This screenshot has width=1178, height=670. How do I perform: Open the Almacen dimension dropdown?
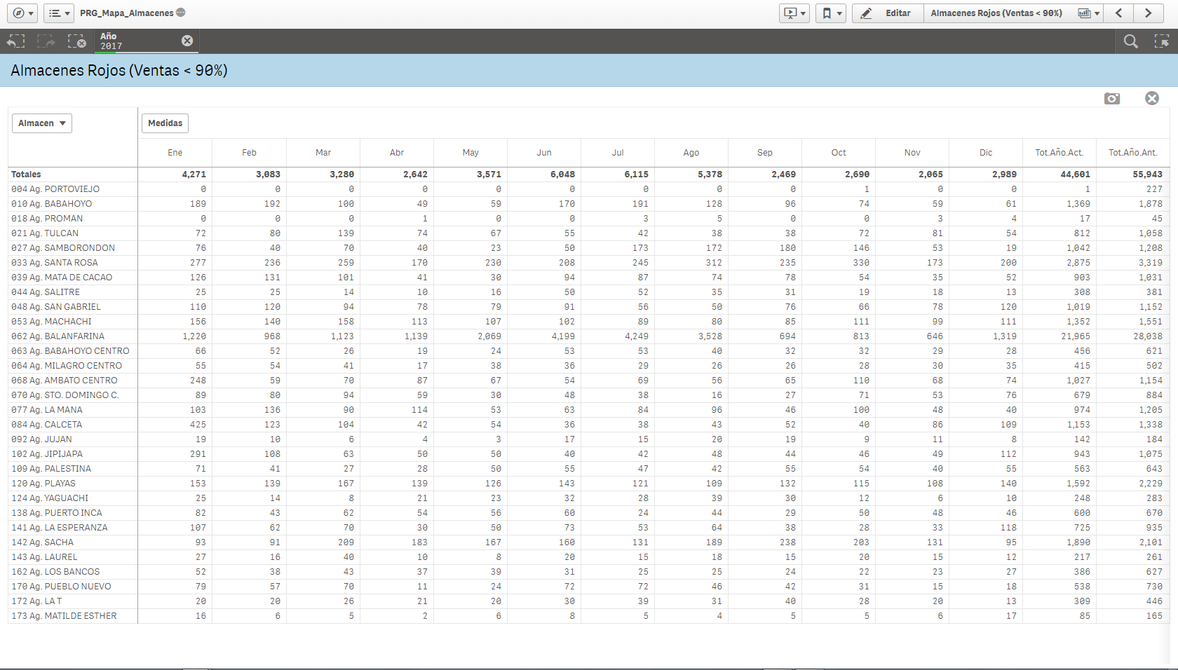point(42,123)
